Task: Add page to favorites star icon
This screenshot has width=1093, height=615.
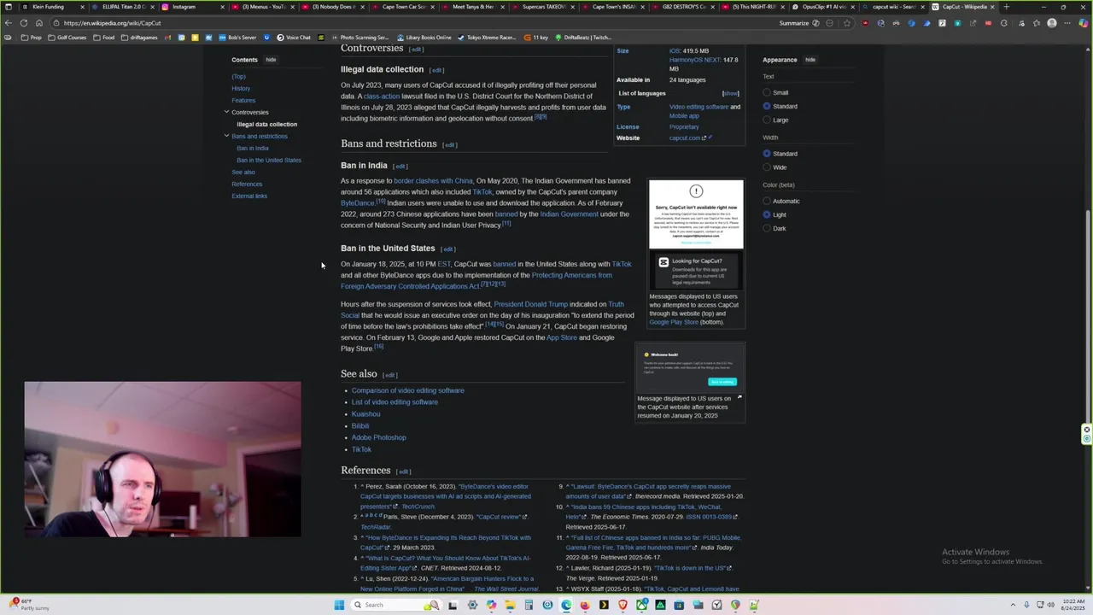Action: pos(847,23)
